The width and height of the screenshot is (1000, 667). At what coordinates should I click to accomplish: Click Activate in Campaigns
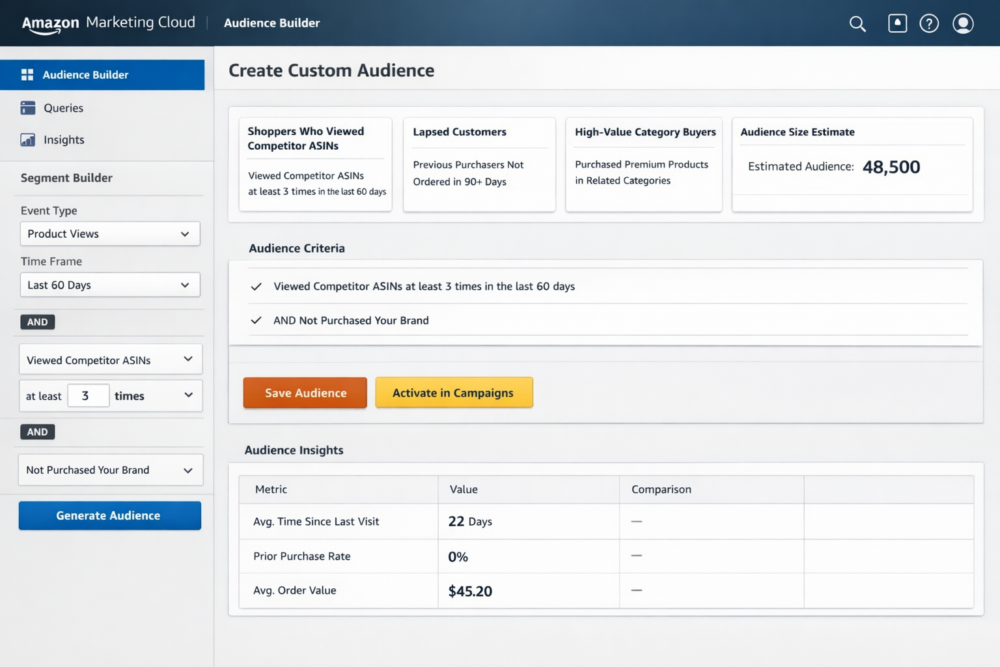click(454, 393)
